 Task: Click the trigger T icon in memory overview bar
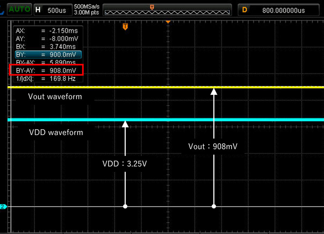152,7
